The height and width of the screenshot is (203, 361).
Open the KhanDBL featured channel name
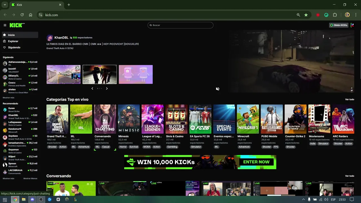(x=61, y=37)
